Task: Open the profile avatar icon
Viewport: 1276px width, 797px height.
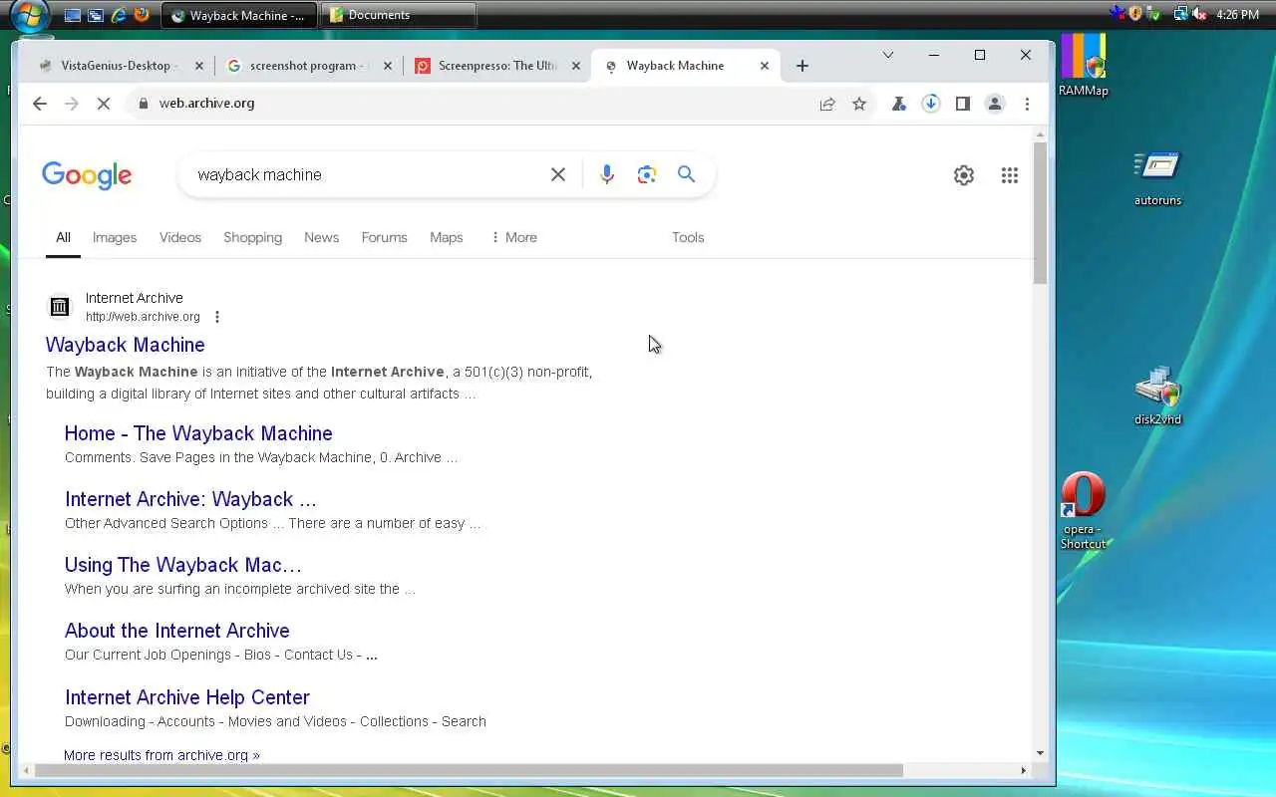Action: pyautogui.click(x=994, y=104)
